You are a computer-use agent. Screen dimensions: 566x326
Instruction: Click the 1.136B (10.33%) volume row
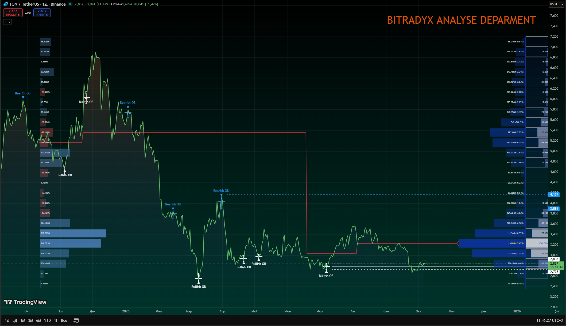tap(500, 233)
